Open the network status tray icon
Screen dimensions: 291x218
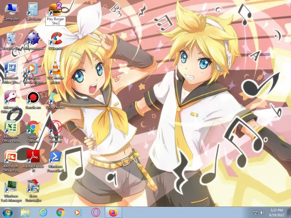click(255, 213)
